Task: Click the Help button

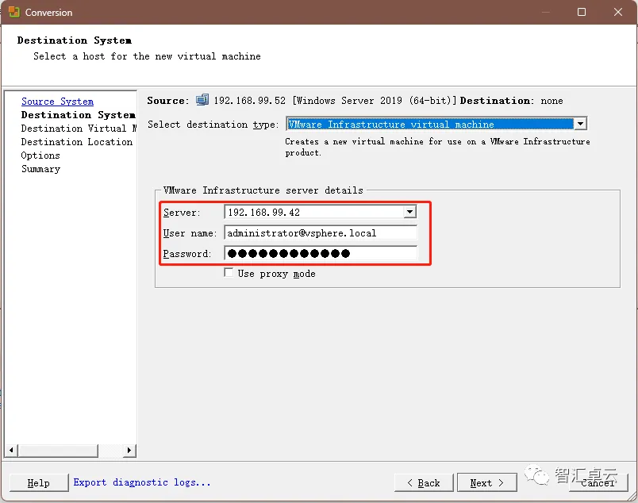Action: (39, 482)
